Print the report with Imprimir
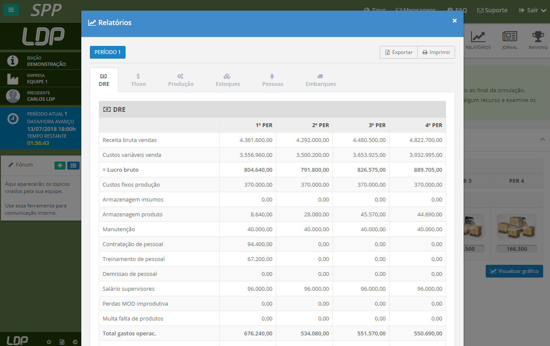Screen dimensions: 550x346 point(436,52)
